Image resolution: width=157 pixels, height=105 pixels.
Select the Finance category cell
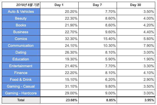click(21, 73)
